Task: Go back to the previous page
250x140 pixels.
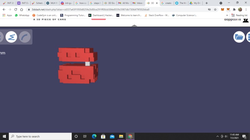Action: point(4,10)
